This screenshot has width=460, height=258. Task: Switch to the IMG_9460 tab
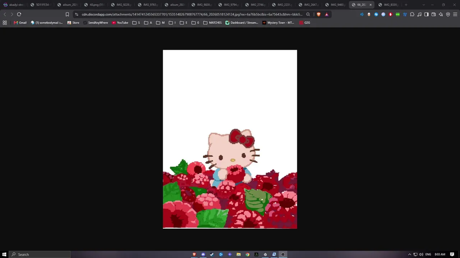click(x=336, y=5)
